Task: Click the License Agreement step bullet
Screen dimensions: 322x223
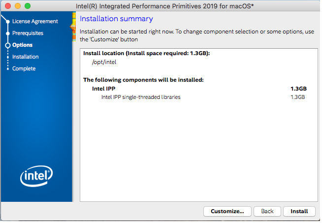Action: pos(8,22)
